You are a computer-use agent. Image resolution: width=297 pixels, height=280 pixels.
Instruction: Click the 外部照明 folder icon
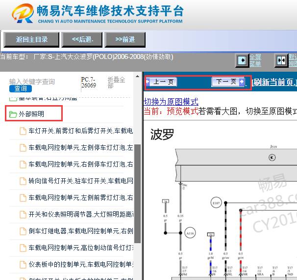click(13, 114)
